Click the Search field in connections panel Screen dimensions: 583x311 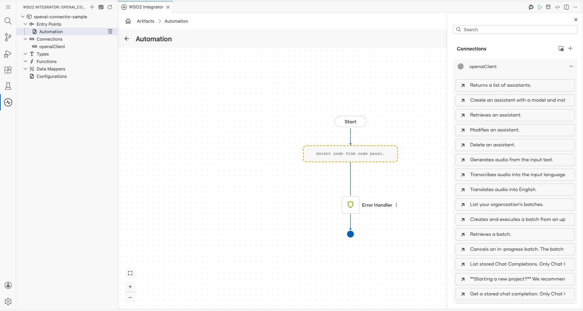tap(515, 29)
